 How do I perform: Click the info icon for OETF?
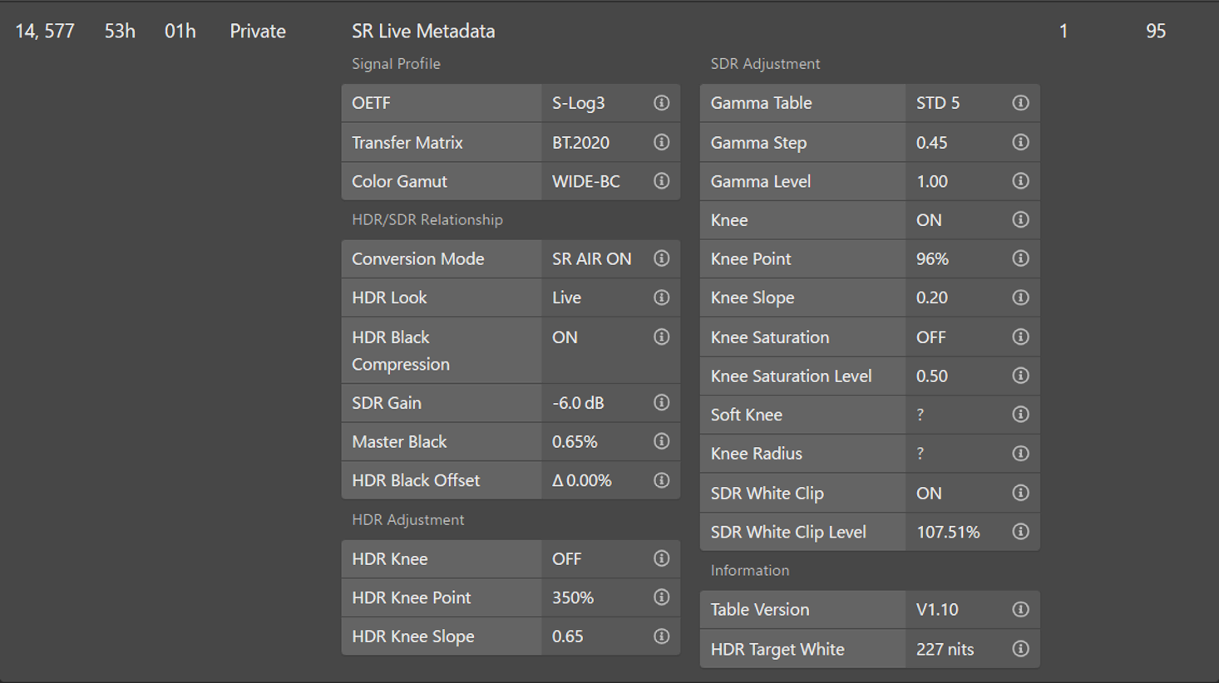click(x=661, y=103)
